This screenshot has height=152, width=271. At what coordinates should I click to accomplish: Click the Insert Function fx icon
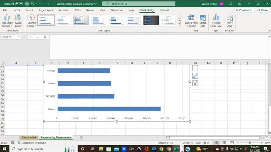point(45,37)
